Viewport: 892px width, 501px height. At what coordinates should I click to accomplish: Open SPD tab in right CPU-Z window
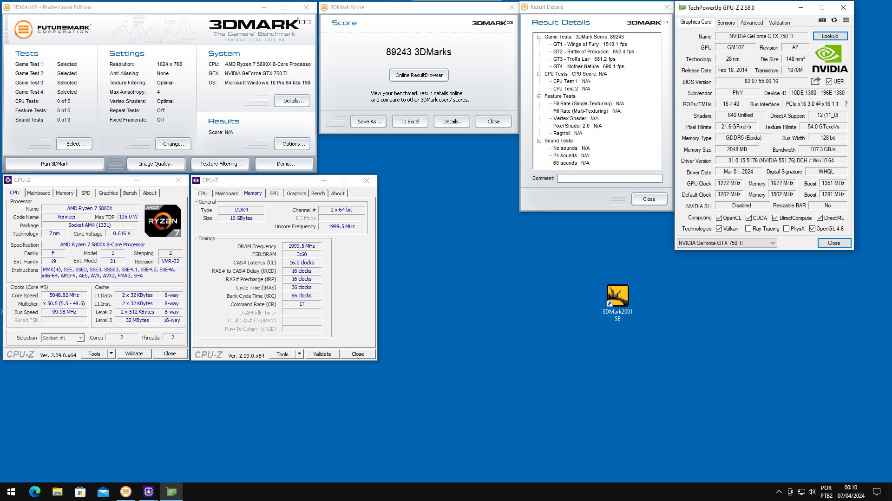[274, 193]
